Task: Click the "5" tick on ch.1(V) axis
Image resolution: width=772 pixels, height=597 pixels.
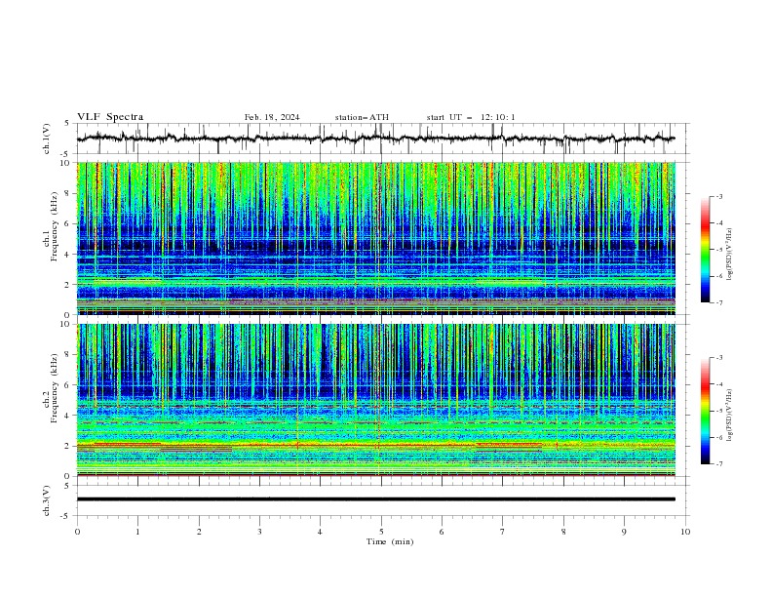Action: [x=68, y=124]
